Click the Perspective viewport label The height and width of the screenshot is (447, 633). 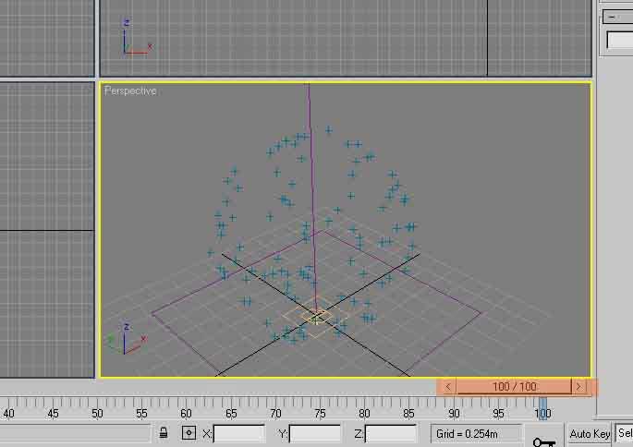pyautogui.click(x=130, y=91)
